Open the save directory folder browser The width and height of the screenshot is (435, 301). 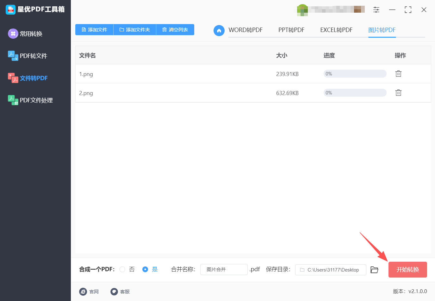click(x=375, y=270)
